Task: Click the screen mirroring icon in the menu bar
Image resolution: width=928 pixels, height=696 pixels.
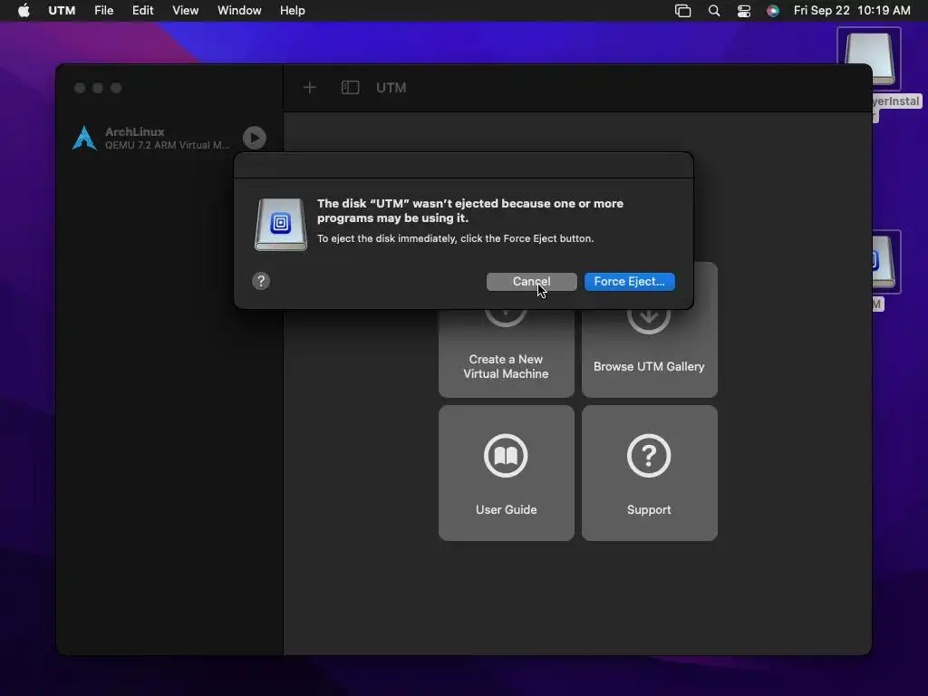Action: pyautogui.click(x=683, y=11)
